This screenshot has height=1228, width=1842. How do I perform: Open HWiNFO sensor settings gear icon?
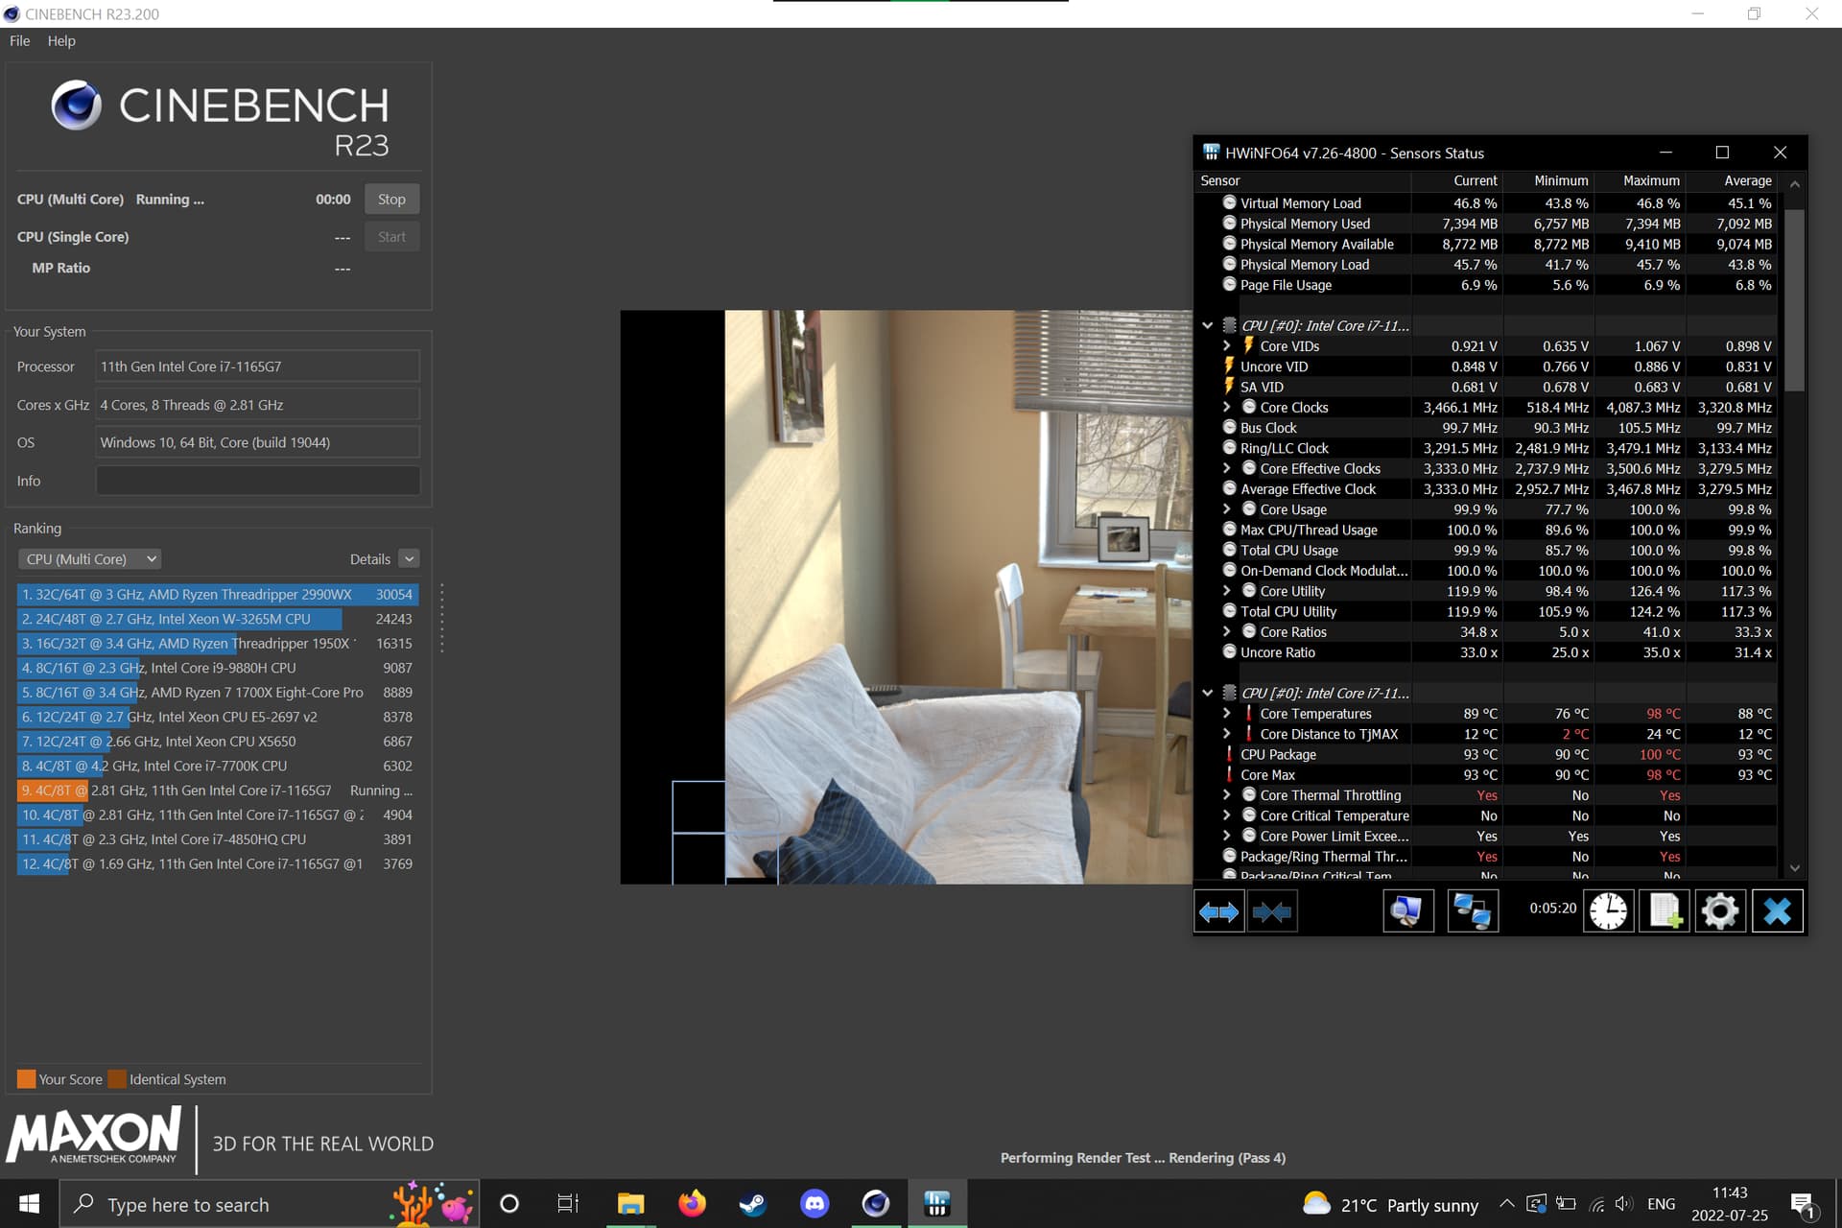tap(1719, 911)
